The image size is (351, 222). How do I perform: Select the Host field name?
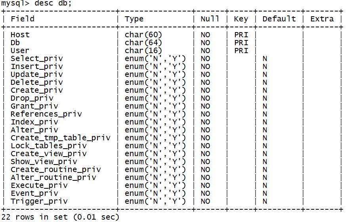click(x=20, y=35)
